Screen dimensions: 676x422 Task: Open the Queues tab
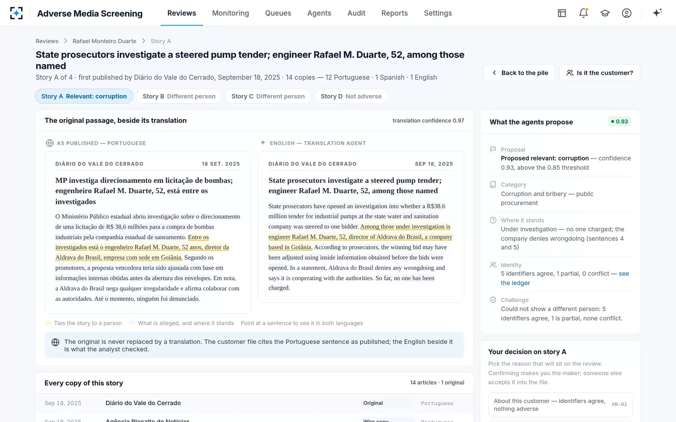tap(278, 13)
